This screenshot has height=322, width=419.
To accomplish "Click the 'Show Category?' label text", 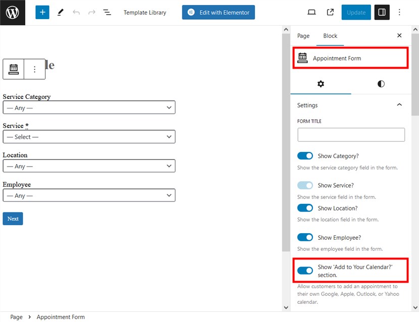I will [338, 156].
